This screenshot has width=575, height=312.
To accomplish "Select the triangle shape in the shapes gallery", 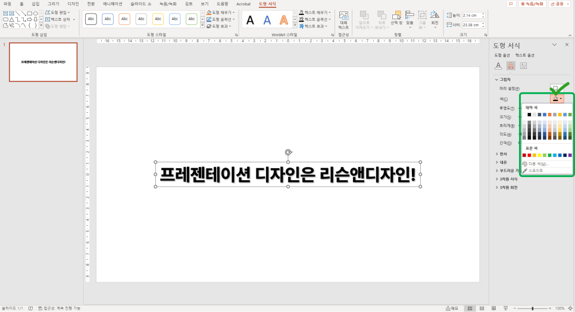I will click(12, 20).
